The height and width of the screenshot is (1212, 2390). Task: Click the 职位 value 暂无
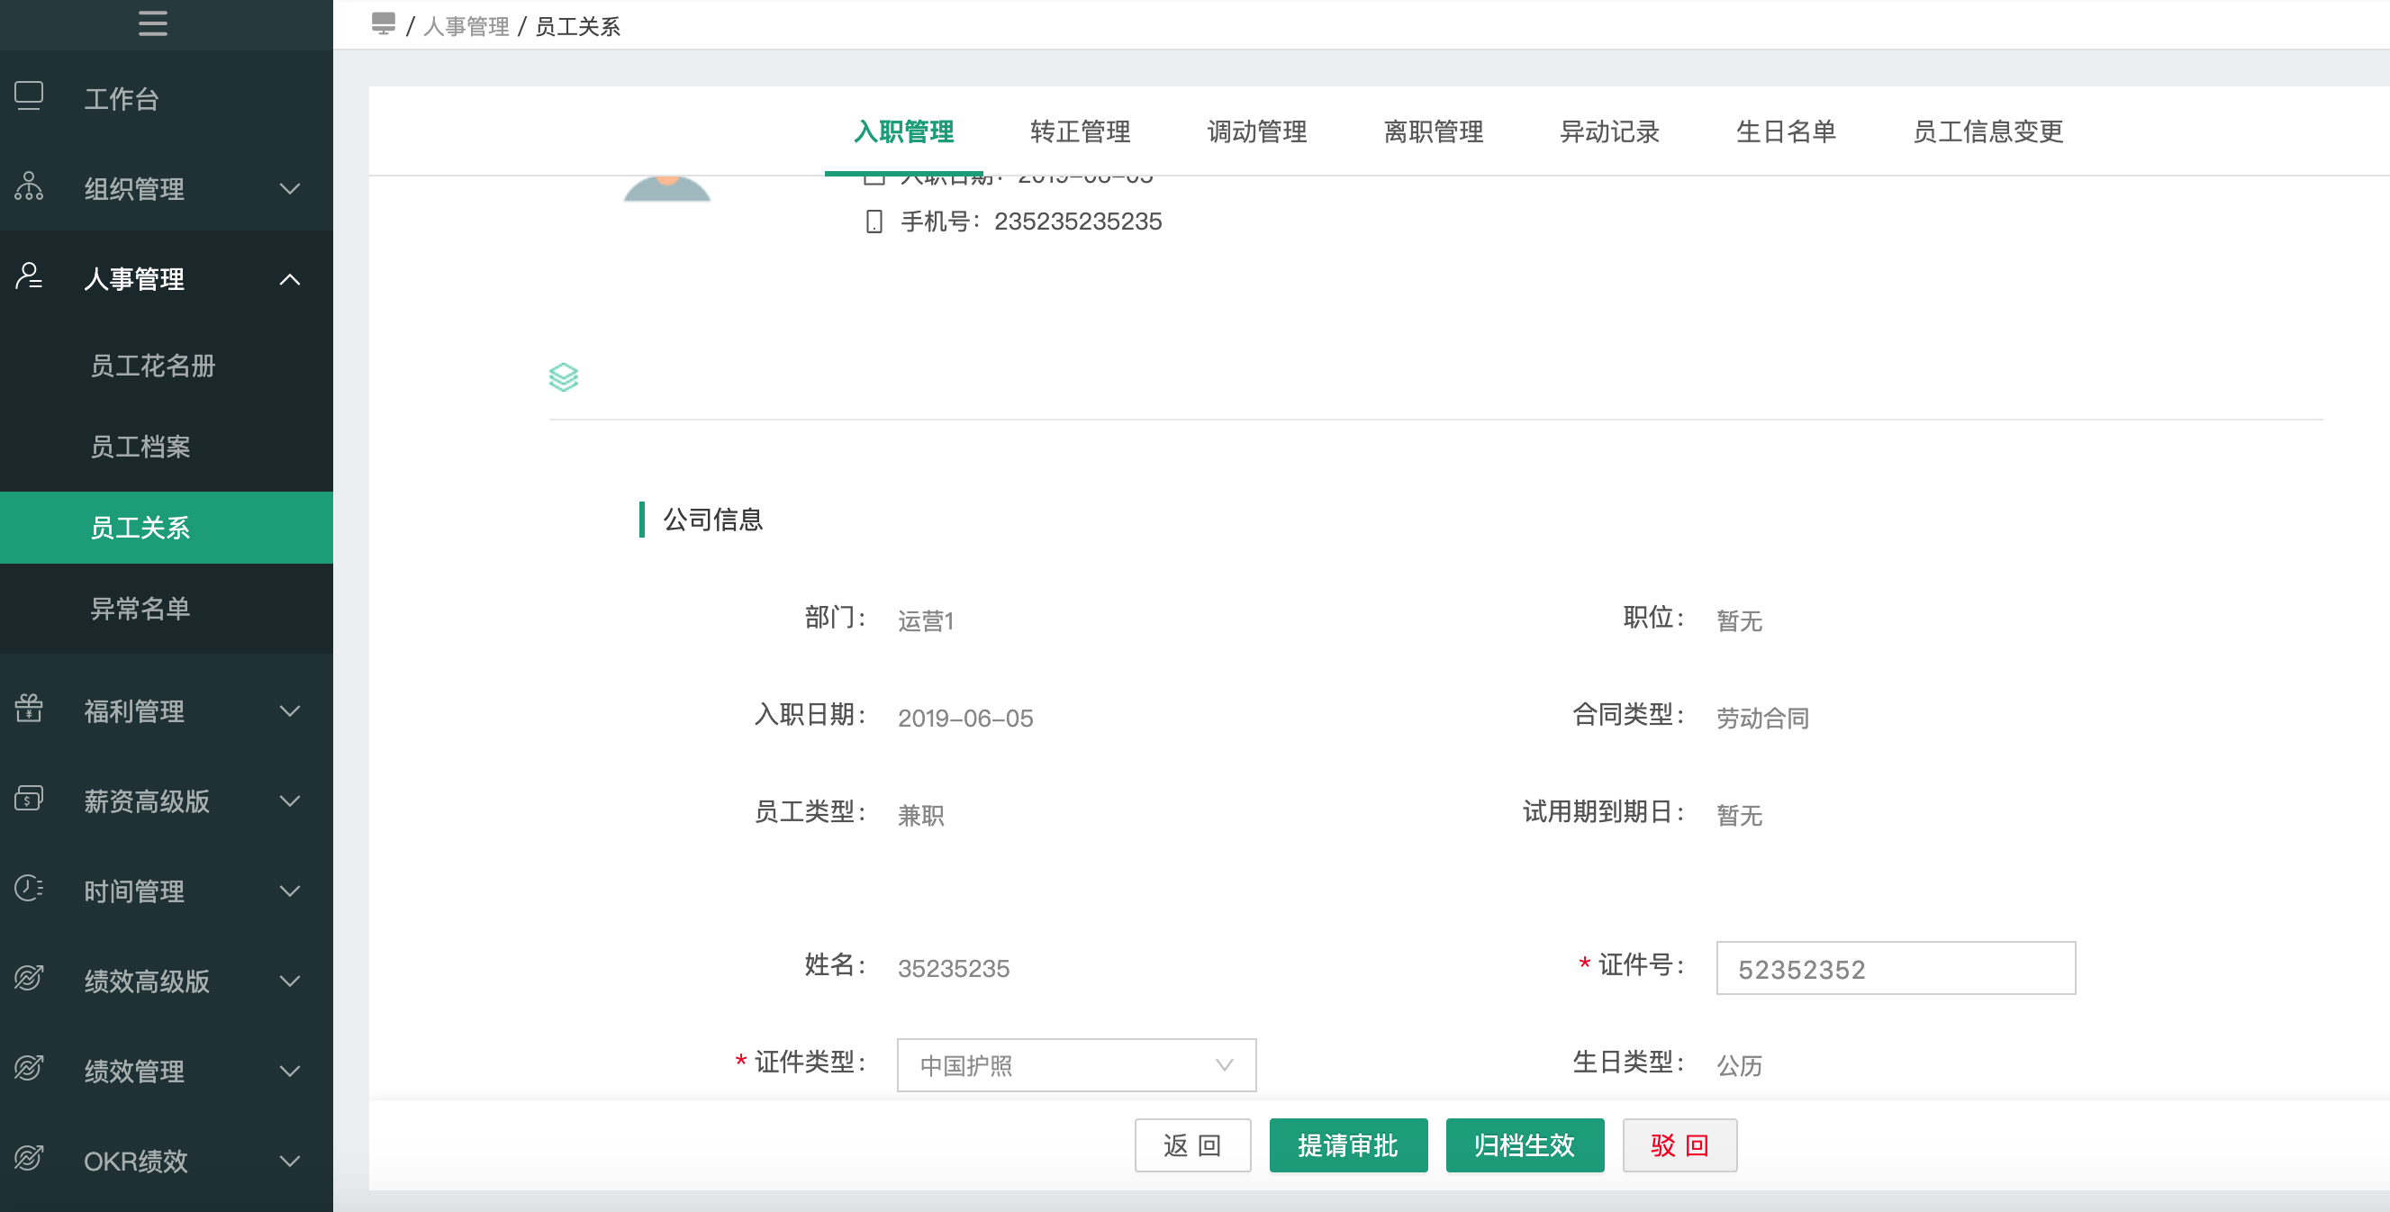tap(1739, 620)
